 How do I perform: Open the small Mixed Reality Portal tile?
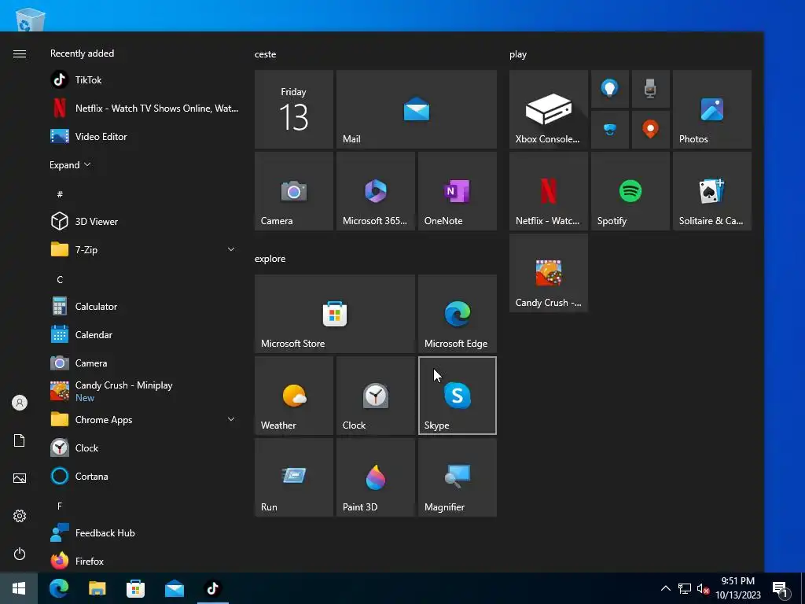coord(609,130)
